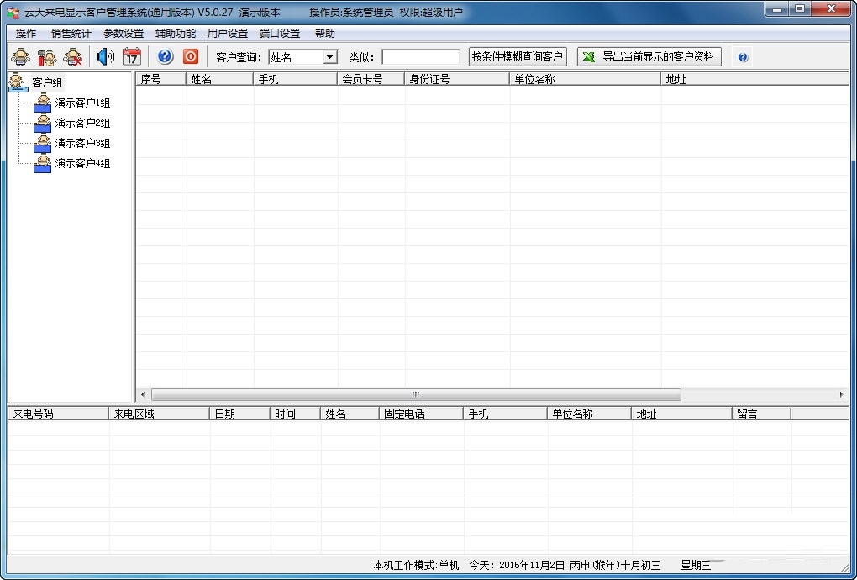Screen dimensions: 857x580
Task: Open the 辅助功能 menu
Action: click(176, 34)
